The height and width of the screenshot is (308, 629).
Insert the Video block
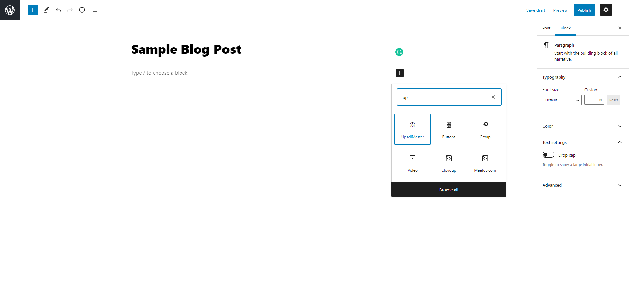(x=412, y=163)
